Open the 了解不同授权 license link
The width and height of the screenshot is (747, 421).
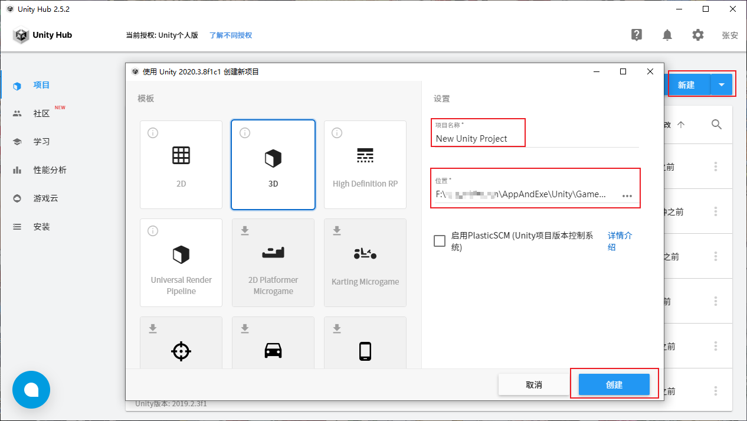(x=230, y=35)
